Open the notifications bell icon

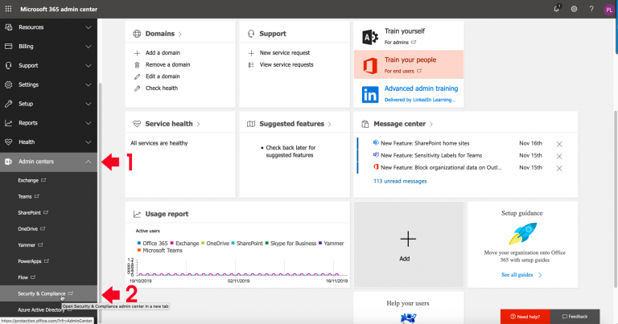pos(557,9)
